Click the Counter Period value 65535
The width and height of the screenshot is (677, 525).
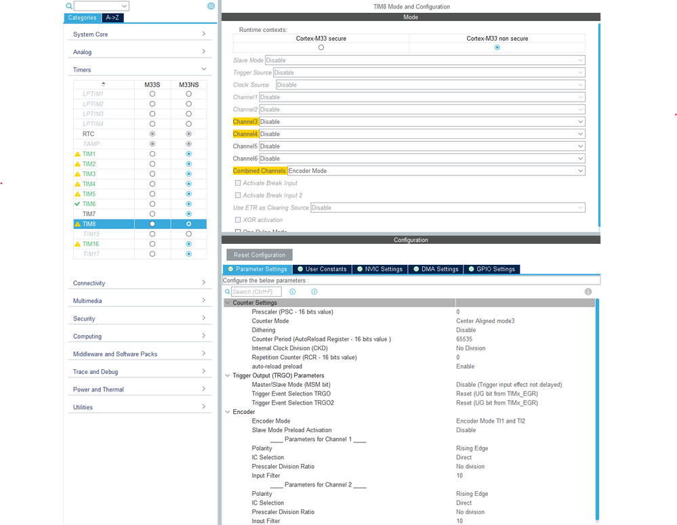(464, 339)
